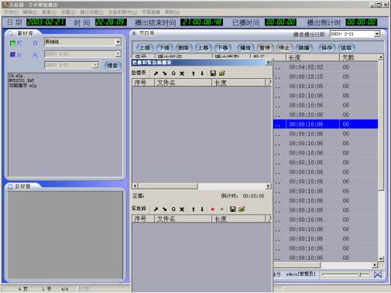Click the playlist horizontal scrollbar right arrow
The image size is (391, 293).
(375, 265)
